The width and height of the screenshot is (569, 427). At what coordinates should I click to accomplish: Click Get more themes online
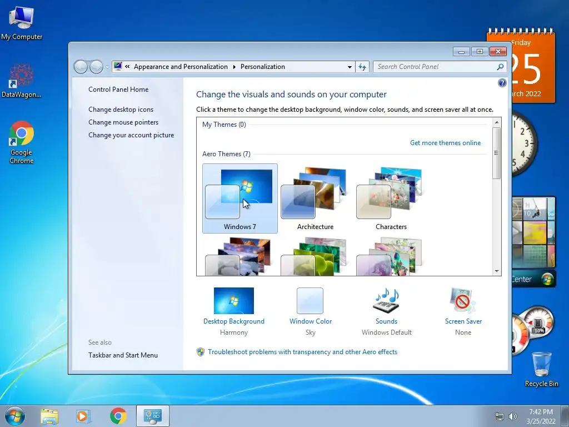[x=445, y=143]
